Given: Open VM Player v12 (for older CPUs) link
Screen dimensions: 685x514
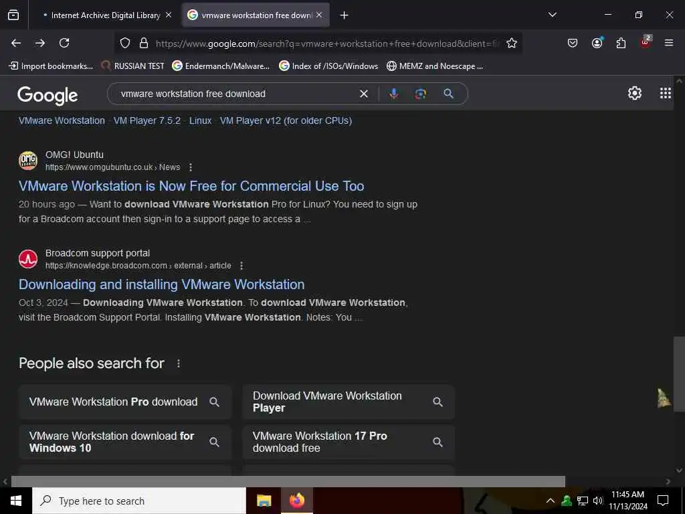Looking at the screenshot, I should click(286, 120).
